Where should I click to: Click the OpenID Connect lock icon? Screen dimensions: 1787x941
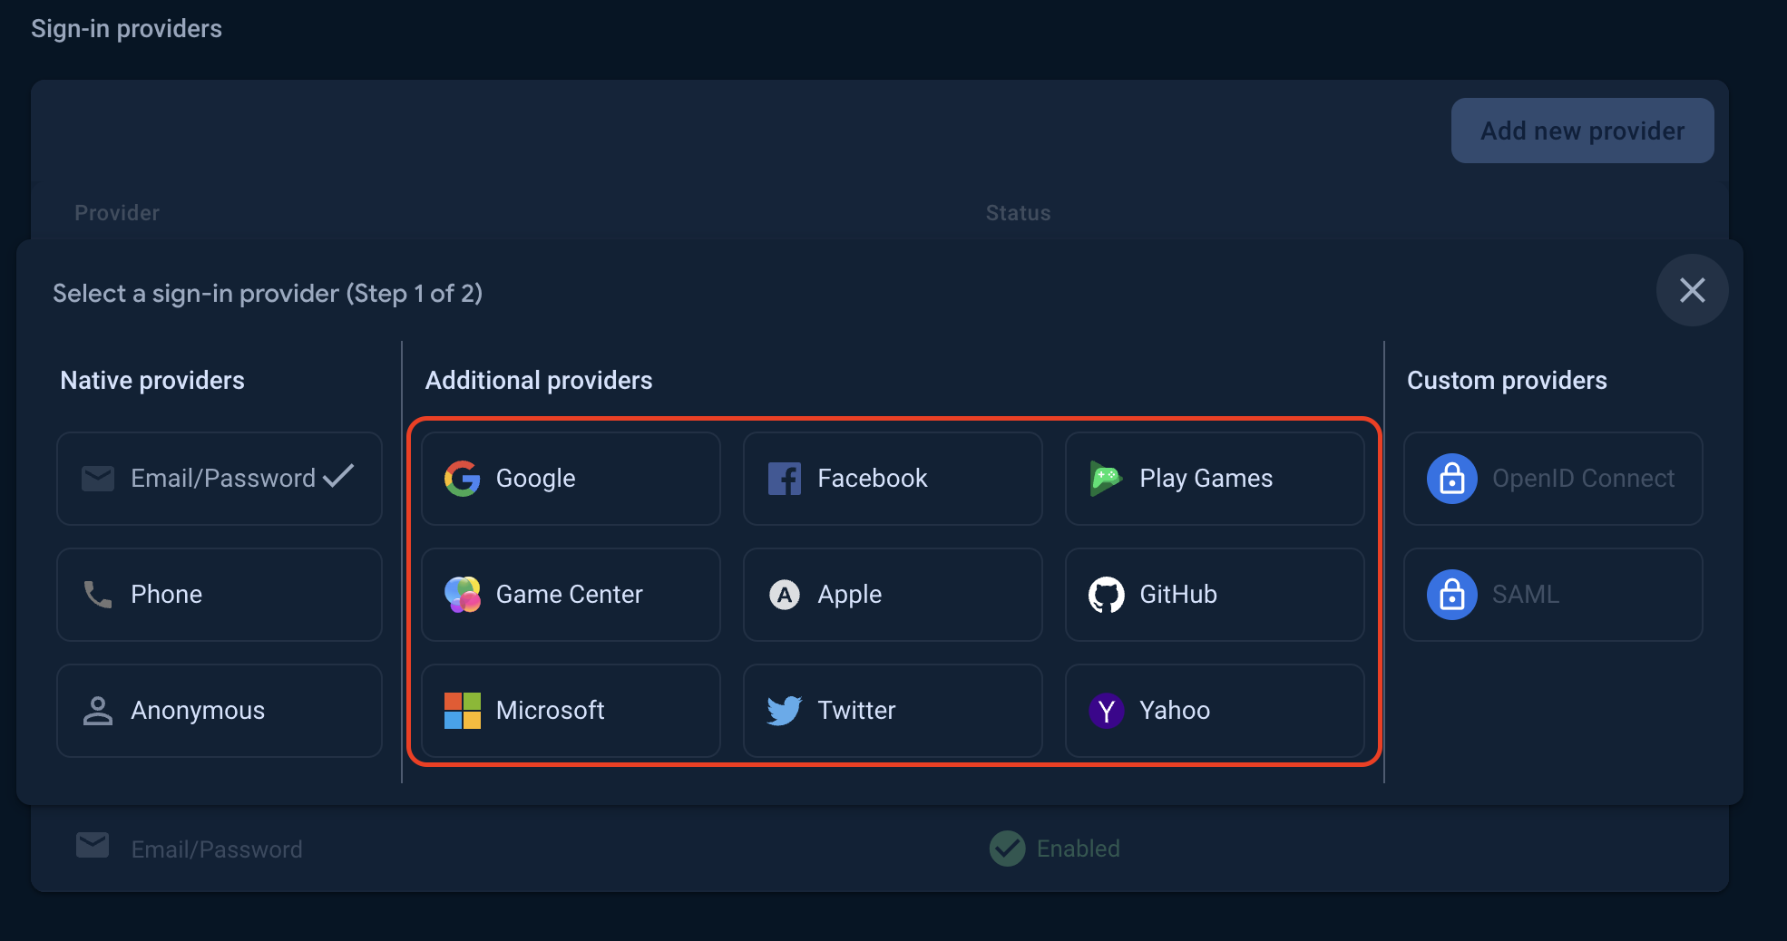(x=1451, y=479)
